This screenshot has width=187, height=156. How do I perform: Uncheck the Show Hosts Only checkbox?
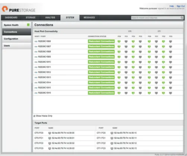[x=34, y=116]
